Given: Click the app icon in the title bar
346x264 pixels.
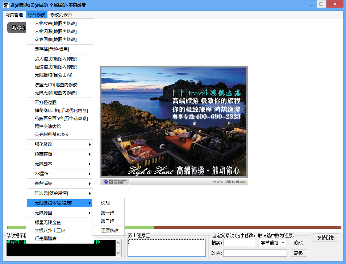Looking at the screenshot, I should click(5, 5).
